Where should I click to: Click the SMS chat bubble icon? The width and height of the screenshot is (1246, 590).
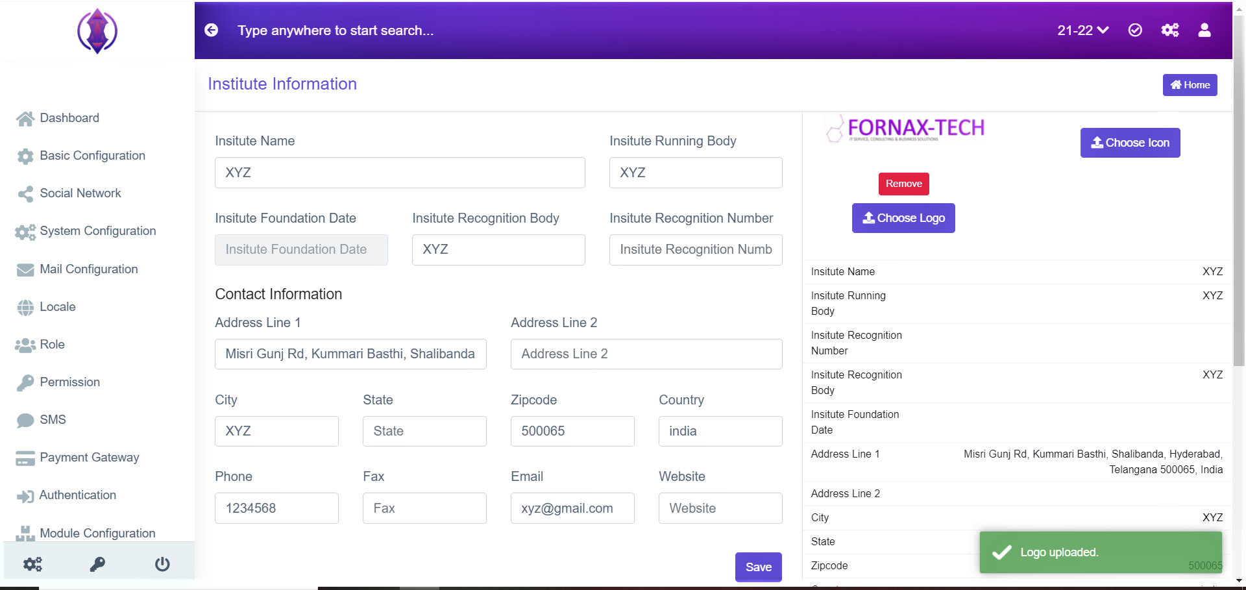(25, 420)
